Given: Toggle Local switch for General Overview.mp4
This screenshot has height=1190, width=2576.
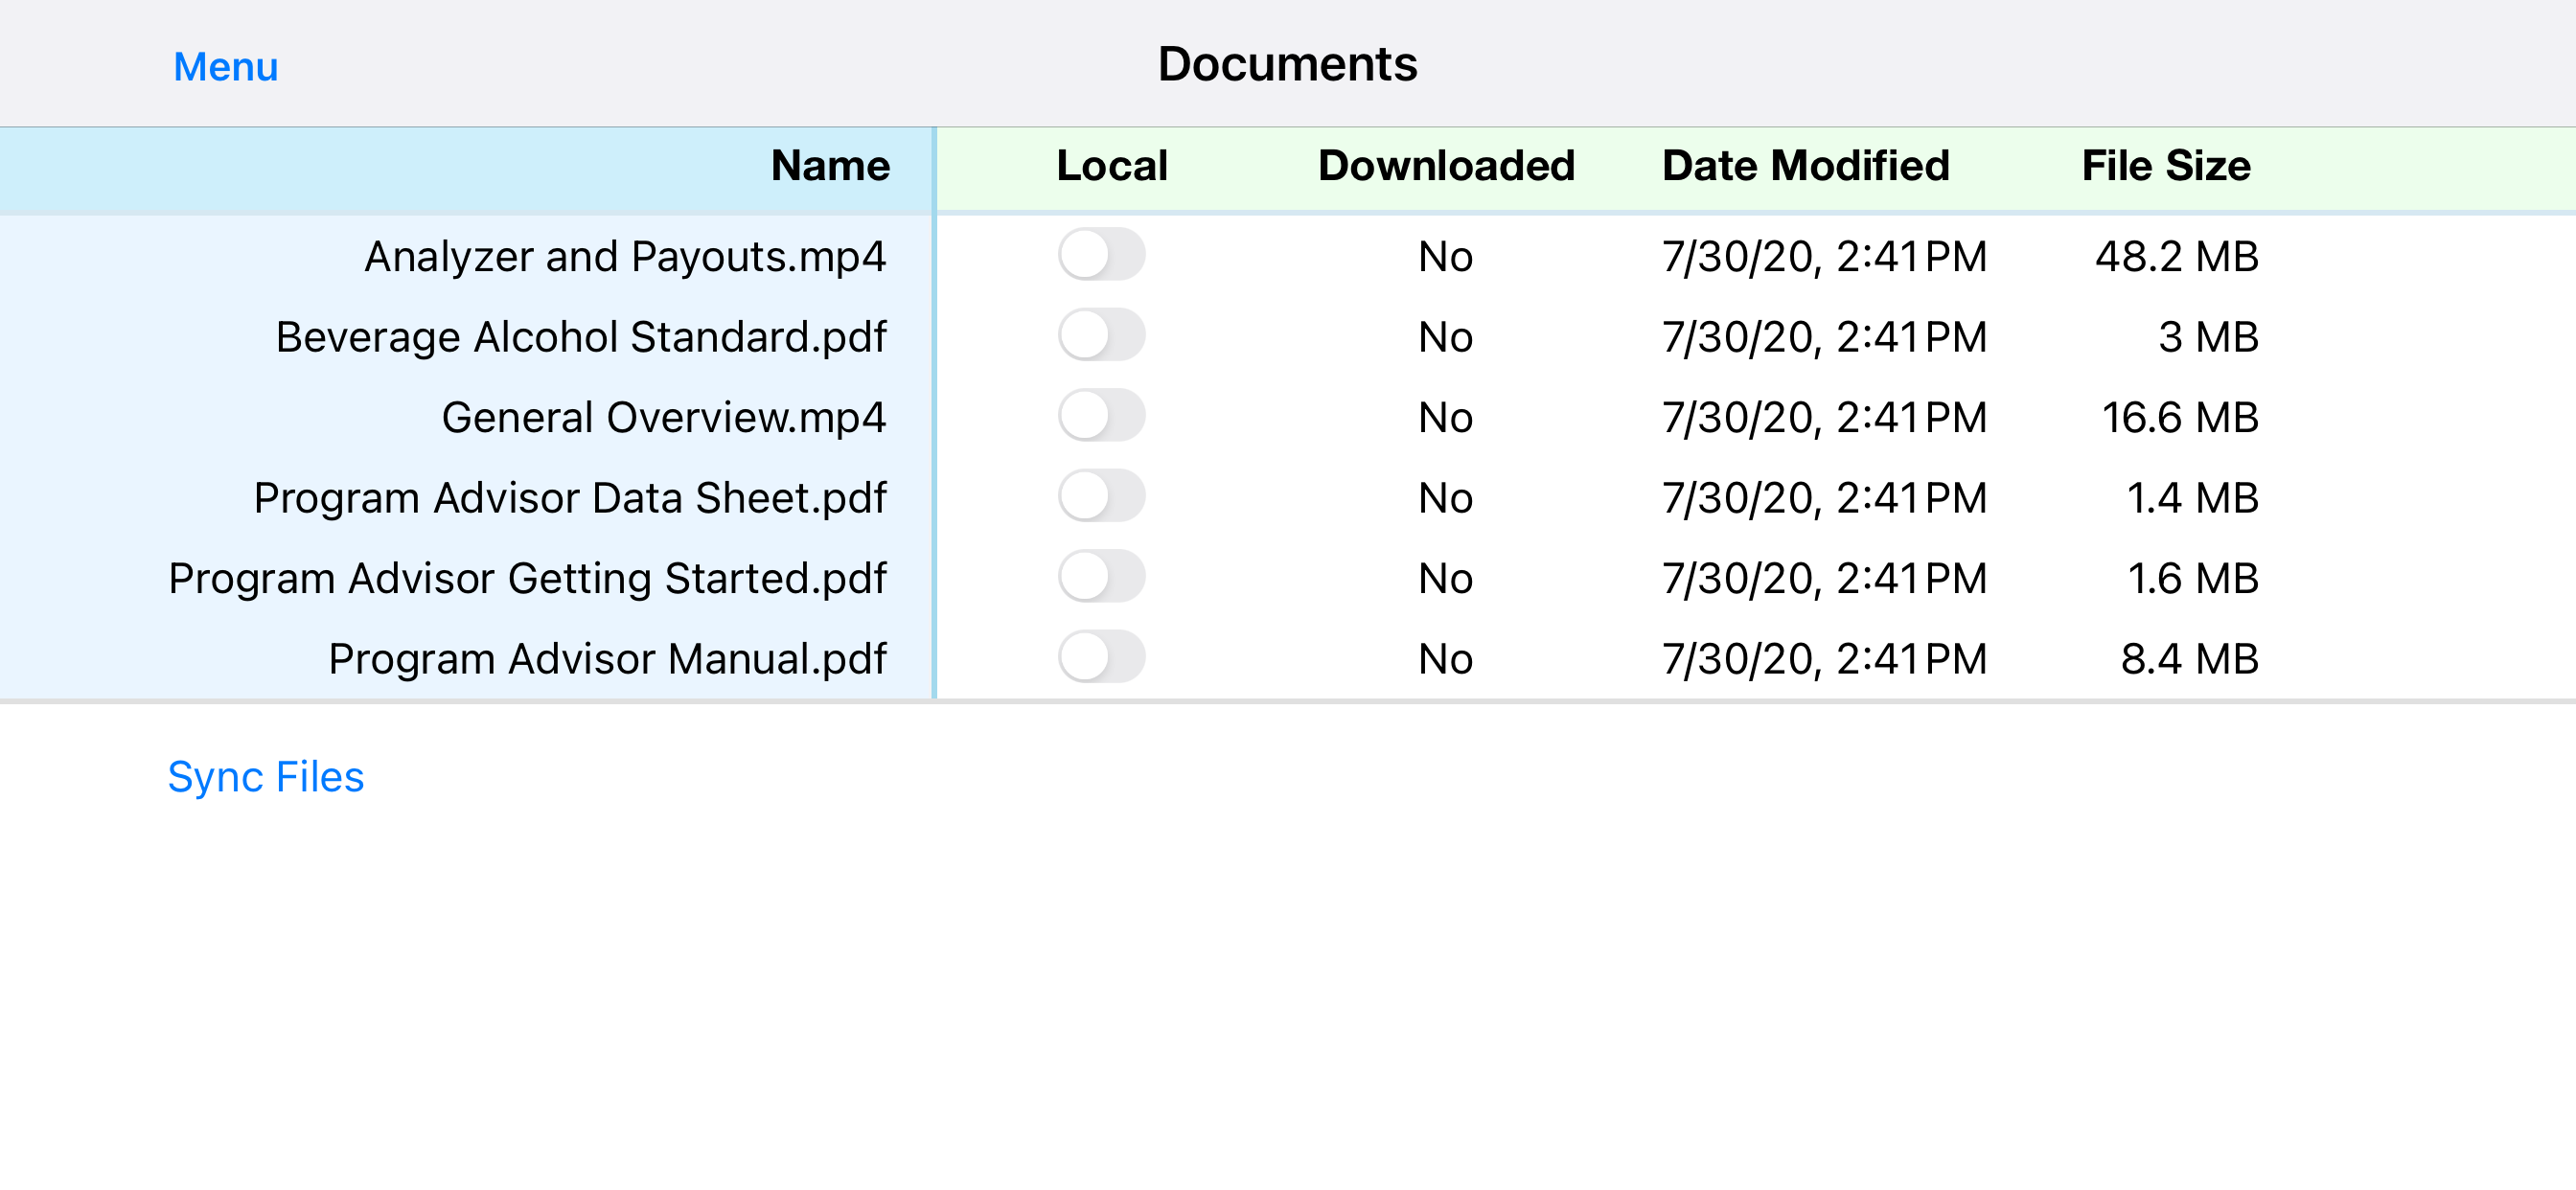Looking at the screenshot, I should [x=1101, y=416].
